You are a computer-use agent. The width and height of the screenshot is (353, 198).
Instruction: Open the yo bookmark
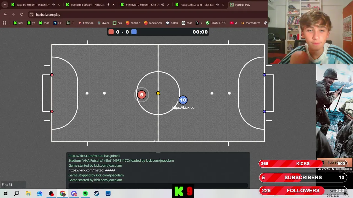pos(31,23)
